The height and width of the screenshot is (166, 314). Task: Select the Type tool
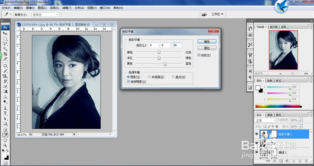(5, 113)
